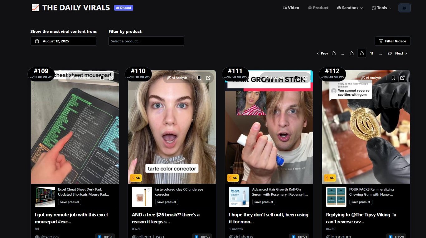Click the Filter Videos button
Screen dimensions: 426x238
(x=393, y=41)
